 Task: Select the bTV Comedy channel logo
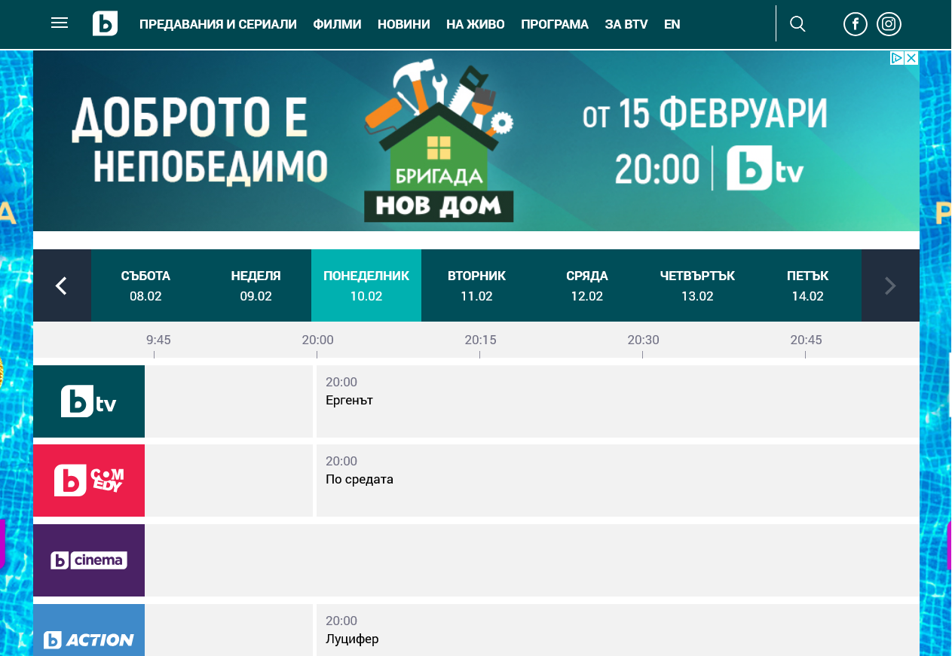(89, 481)
